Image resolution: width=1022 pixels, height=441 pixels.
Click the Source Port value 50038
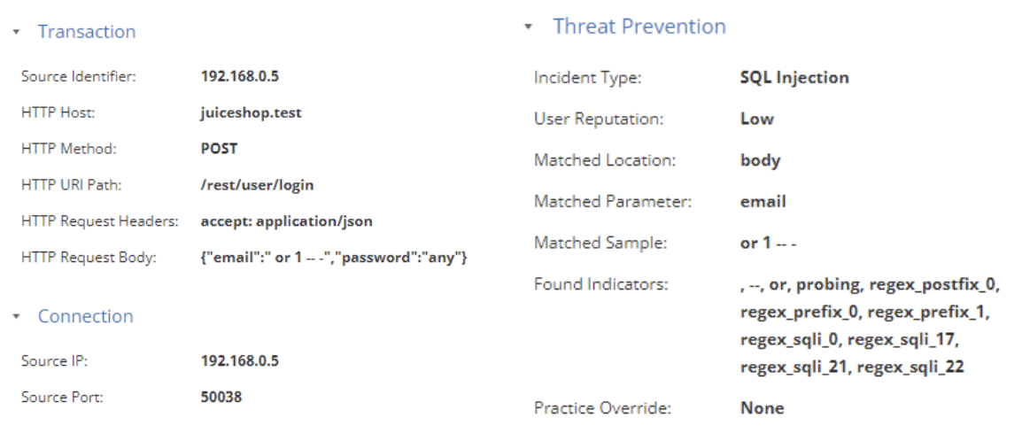pyautogui.click(x=221, y=397)
